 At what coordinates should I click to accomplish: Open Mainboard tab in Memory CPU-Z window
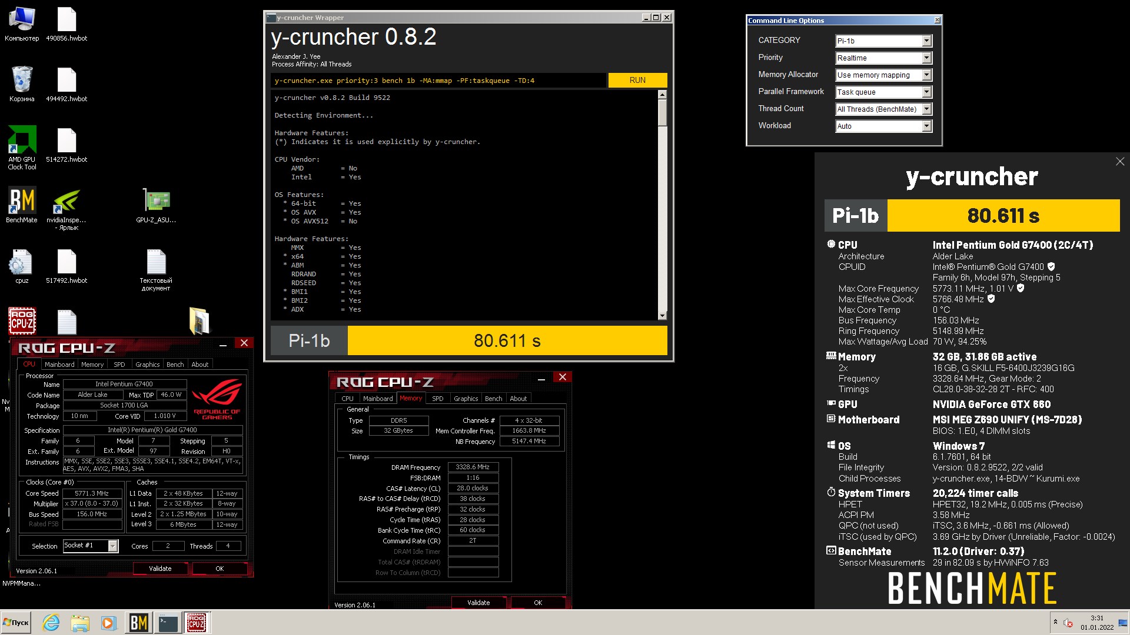[378, 399]
